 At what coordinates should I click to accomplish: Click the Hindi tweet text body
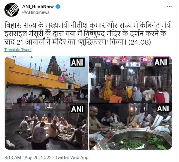(88, 34)
